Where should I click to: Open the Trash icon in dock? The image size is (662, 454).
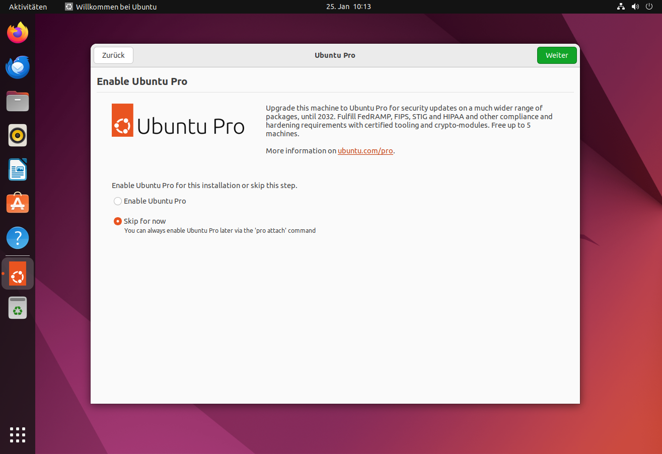[x=18, y=308]
